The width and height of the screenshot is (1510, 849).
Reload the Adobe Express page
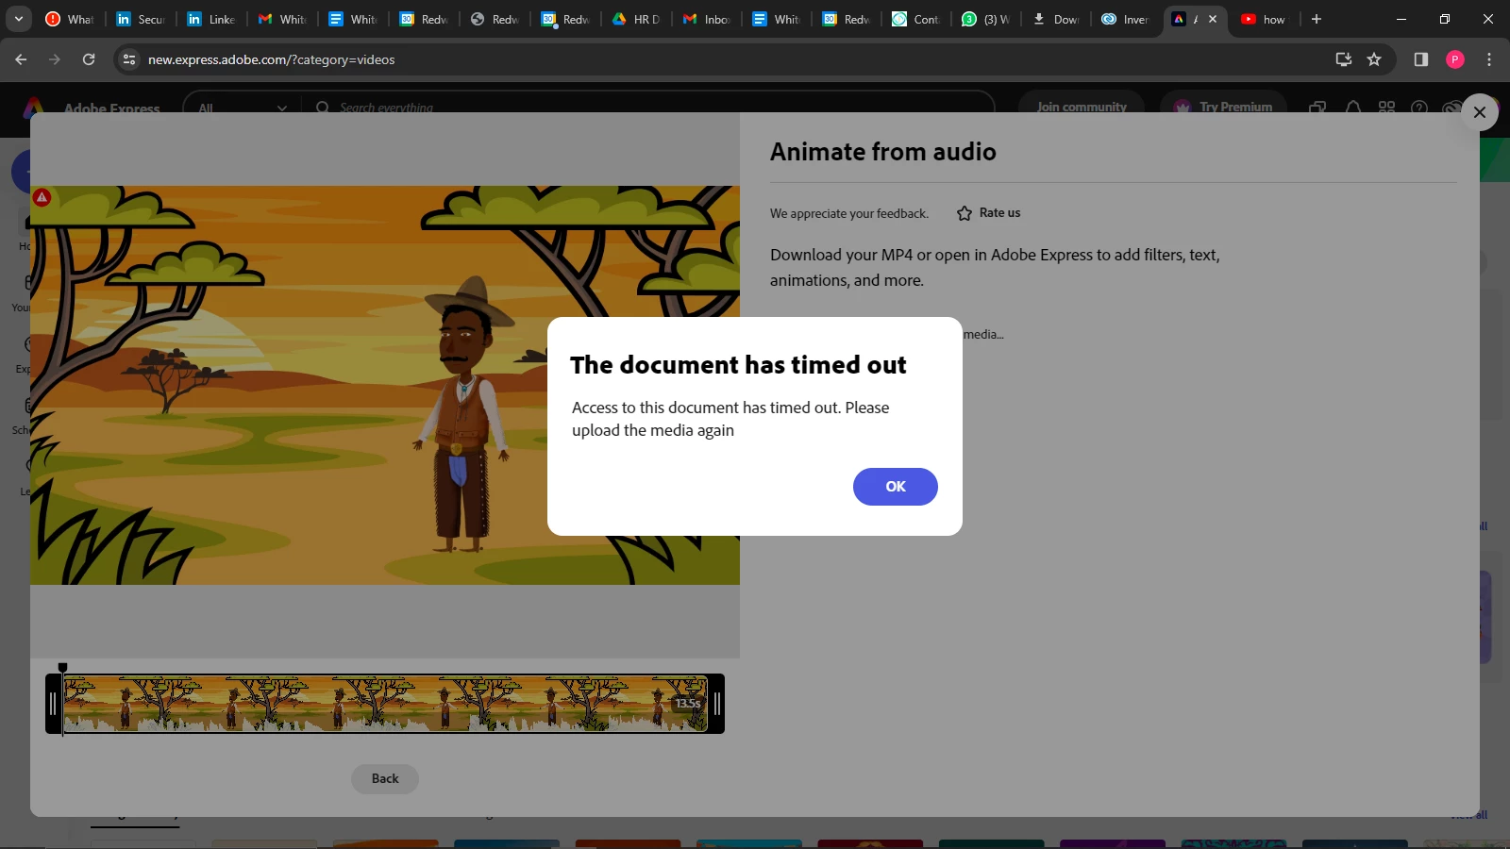click(x=89, y=59)
